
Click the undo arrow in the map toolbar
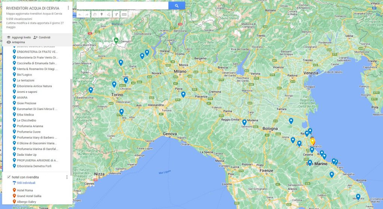pyautogui.click(x=80, y=15)
